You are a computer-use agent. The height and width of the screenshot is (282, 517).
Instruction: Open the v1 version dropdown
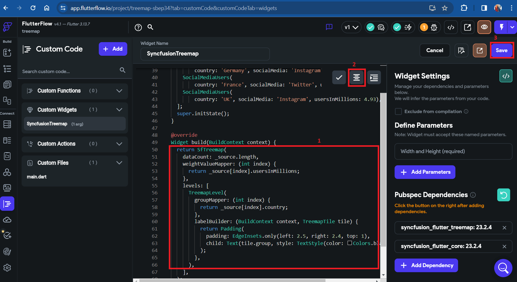click(351, 28)
